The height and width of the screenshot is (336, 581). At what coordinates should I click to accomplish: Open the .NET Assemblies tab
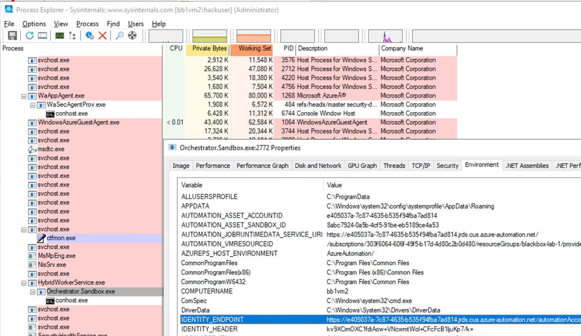tap(527, 166)
